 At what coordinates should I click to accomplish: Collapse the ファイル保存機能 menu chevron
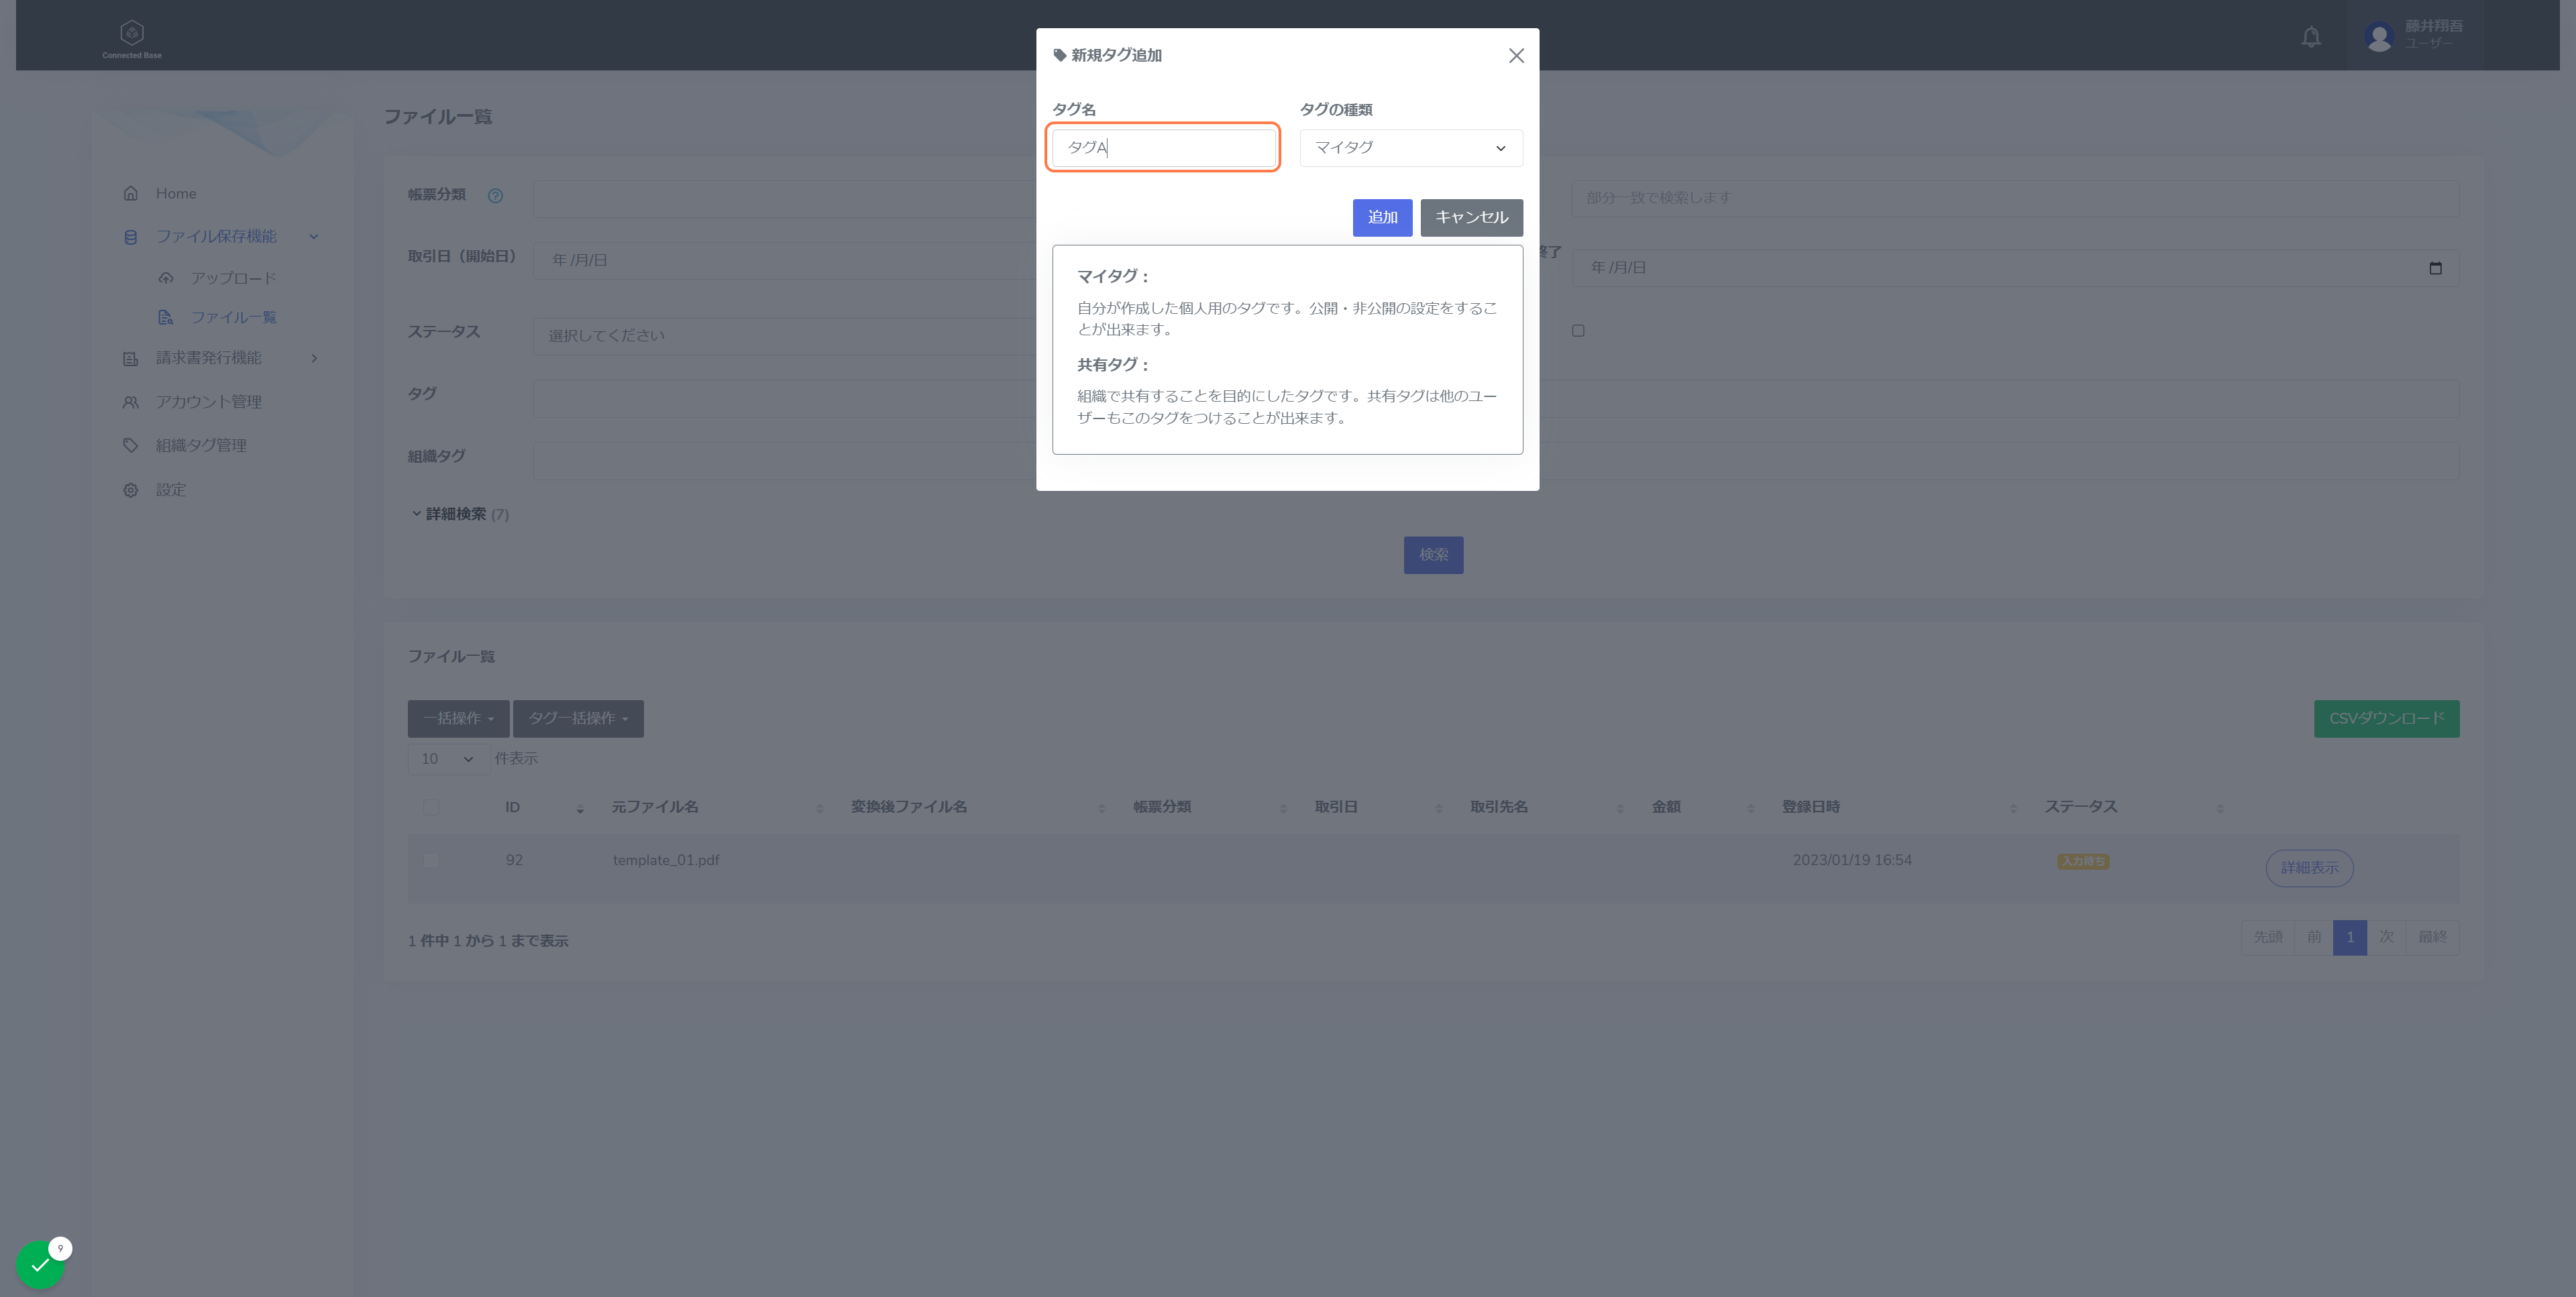pos(314,237)
